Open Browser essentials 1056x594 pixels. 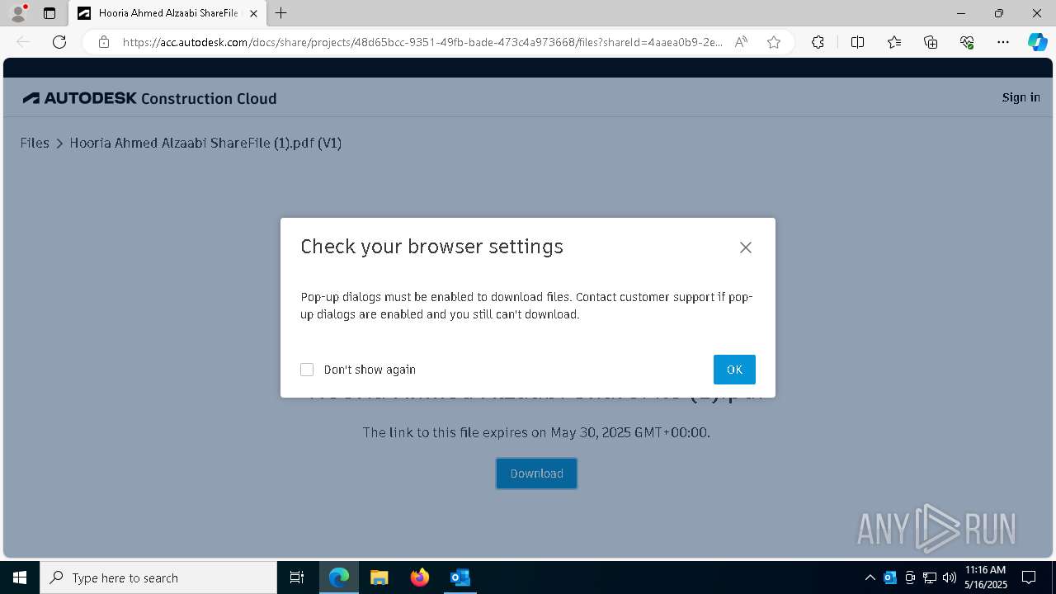click(967, 42)
